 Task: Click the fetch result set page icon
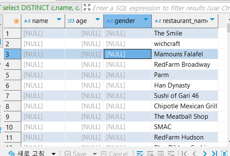pos(224,153)
